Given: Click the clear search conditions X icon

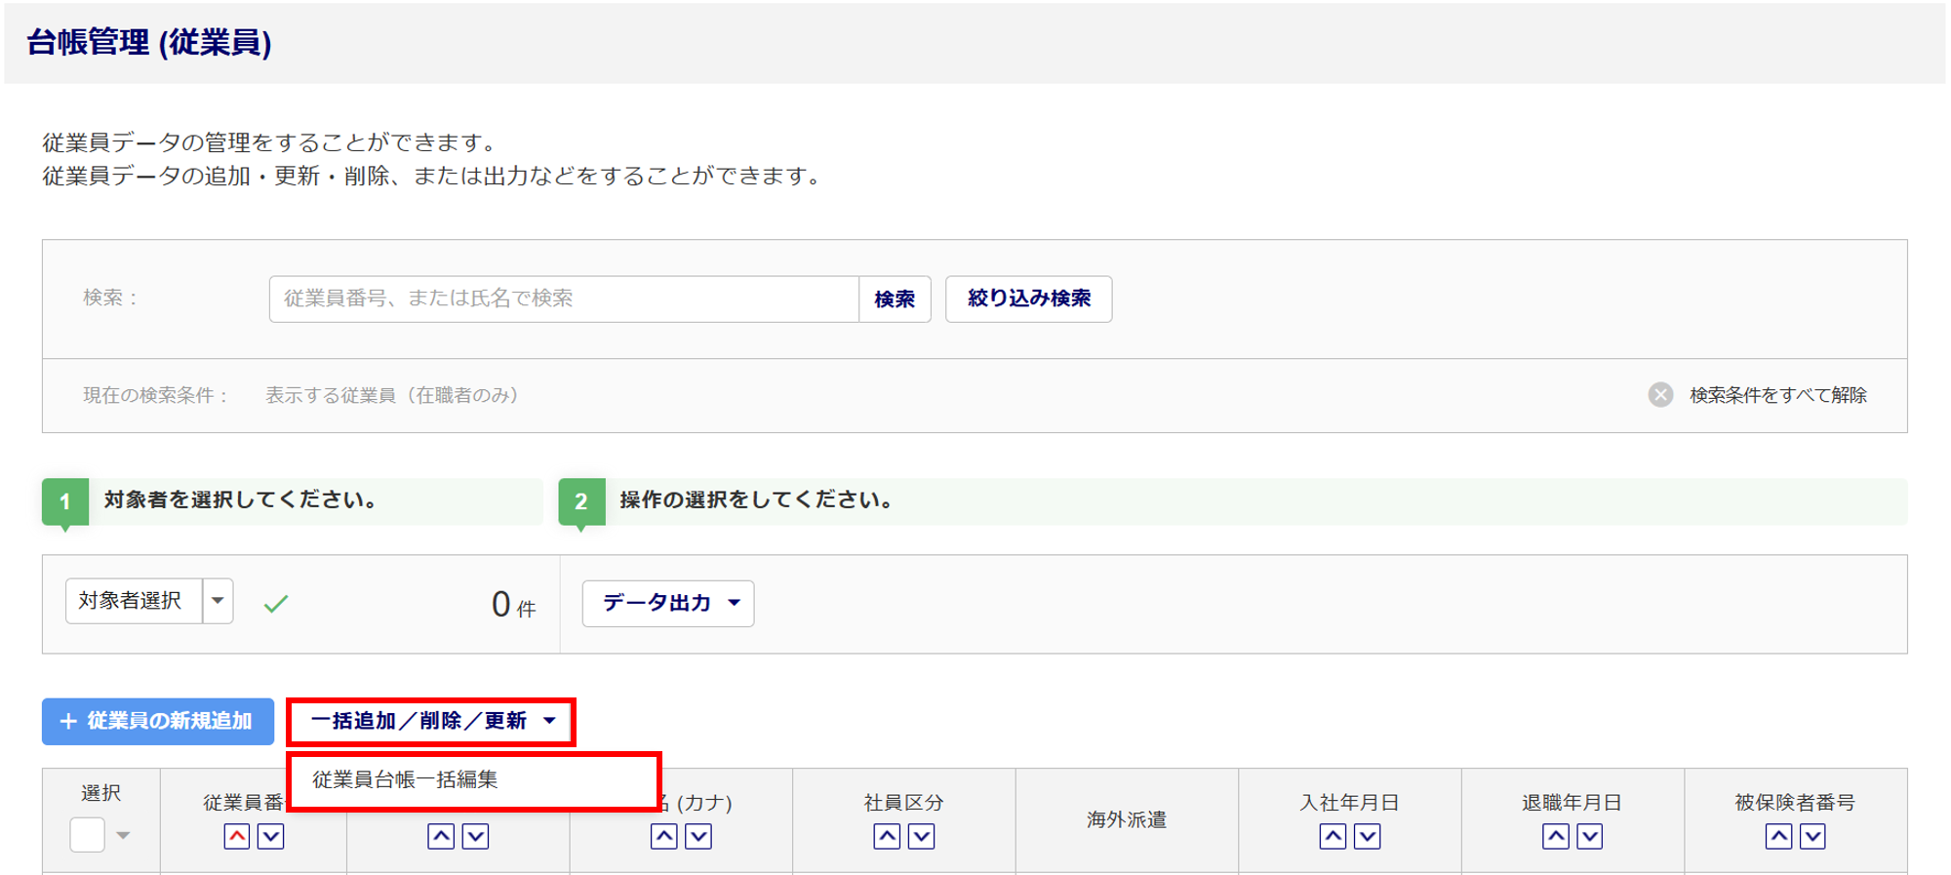Looking at the screenshot, I should click(1660, 395).
